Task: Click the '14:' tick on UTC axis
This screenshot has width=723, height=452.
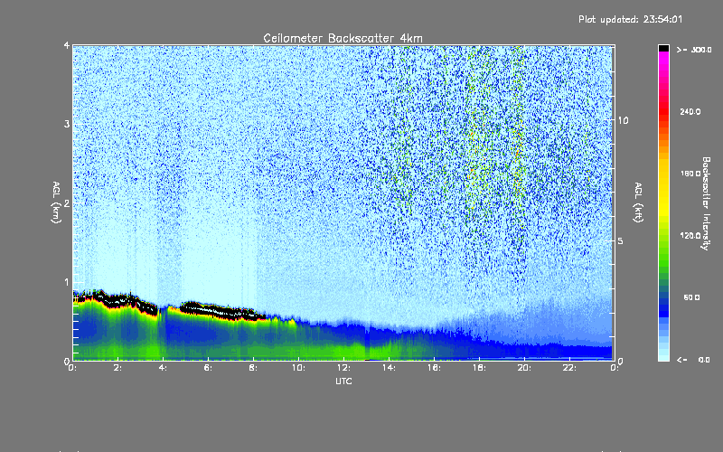Action: 389,368
